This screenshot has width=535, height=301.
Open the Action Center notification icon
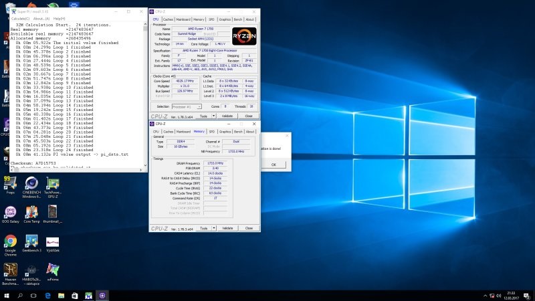coord(527,296)
